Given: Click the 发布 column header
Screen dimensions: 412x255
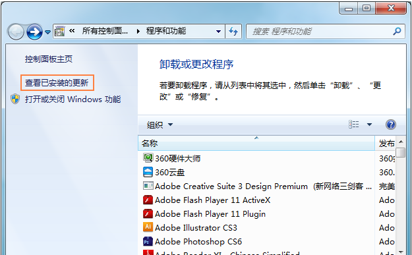Looking at the screenshot, I should coord(385,143).
